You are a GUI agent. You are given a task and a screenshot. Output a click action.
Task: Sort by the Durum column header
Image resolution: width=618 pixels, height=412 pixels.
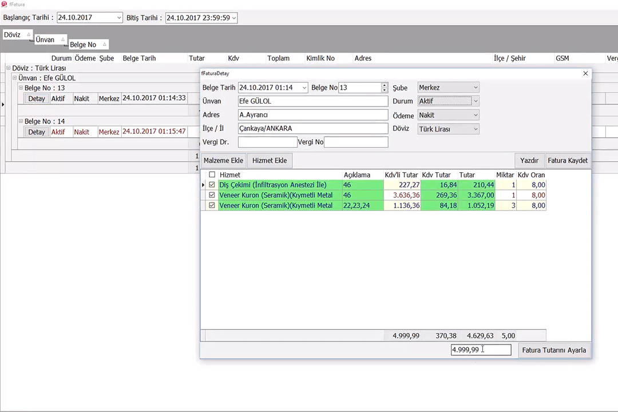61,58
